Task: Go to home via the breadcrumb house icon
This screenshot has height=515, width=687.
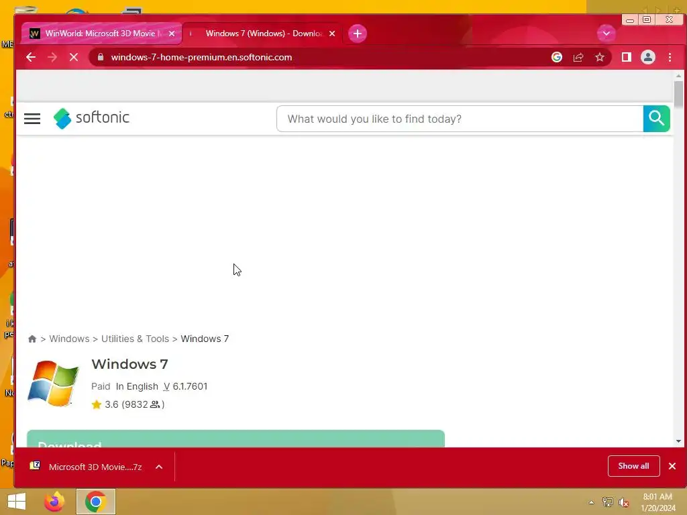Action: click(32, 339)
